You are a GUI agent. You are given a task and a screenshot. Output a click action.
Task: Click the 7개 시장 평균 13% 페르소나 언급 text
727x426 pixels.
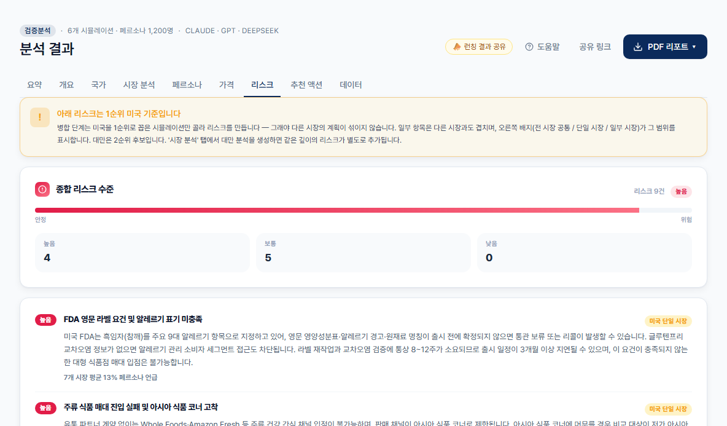111,377
